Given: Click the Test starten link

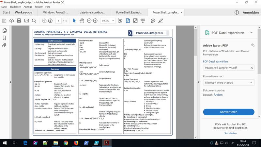Looking at the screenshot, I should tap(230, 133).
